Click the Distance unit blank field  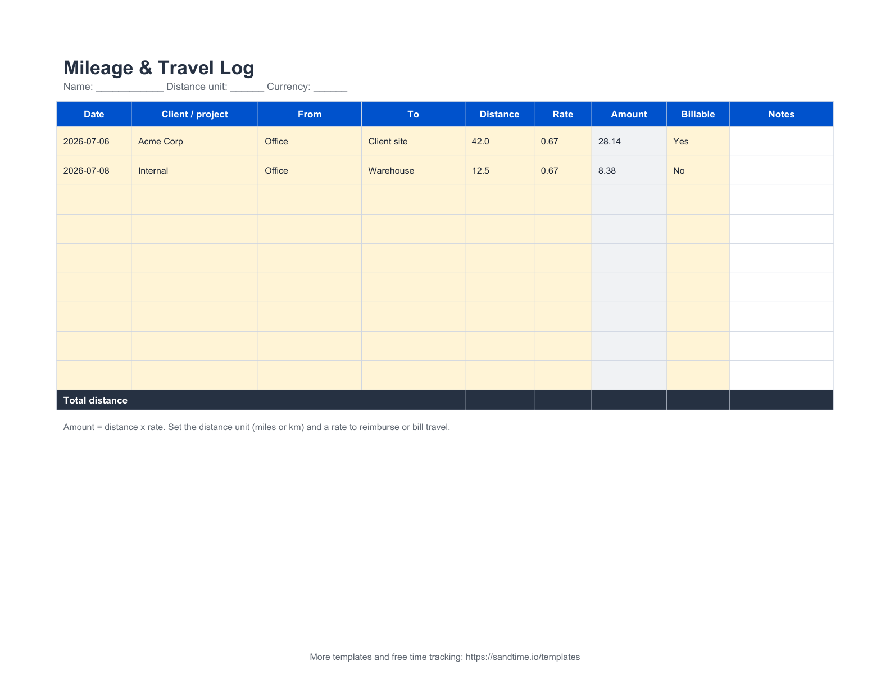(x=247, y=87)
